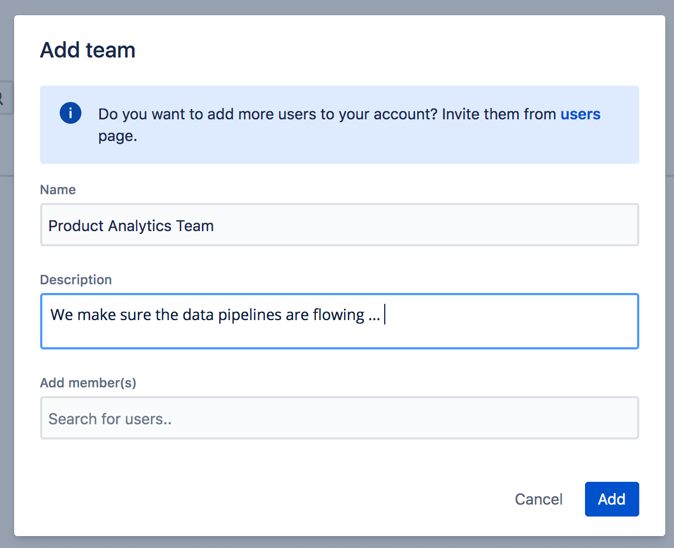Viewport: 674px width, 548px height.
Task: Open the users page link
Action: 580,114
